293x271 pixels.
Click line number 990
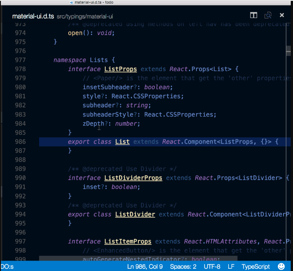(x=20, y=178)
